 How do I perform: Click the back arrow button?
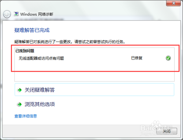coord(7,14)
